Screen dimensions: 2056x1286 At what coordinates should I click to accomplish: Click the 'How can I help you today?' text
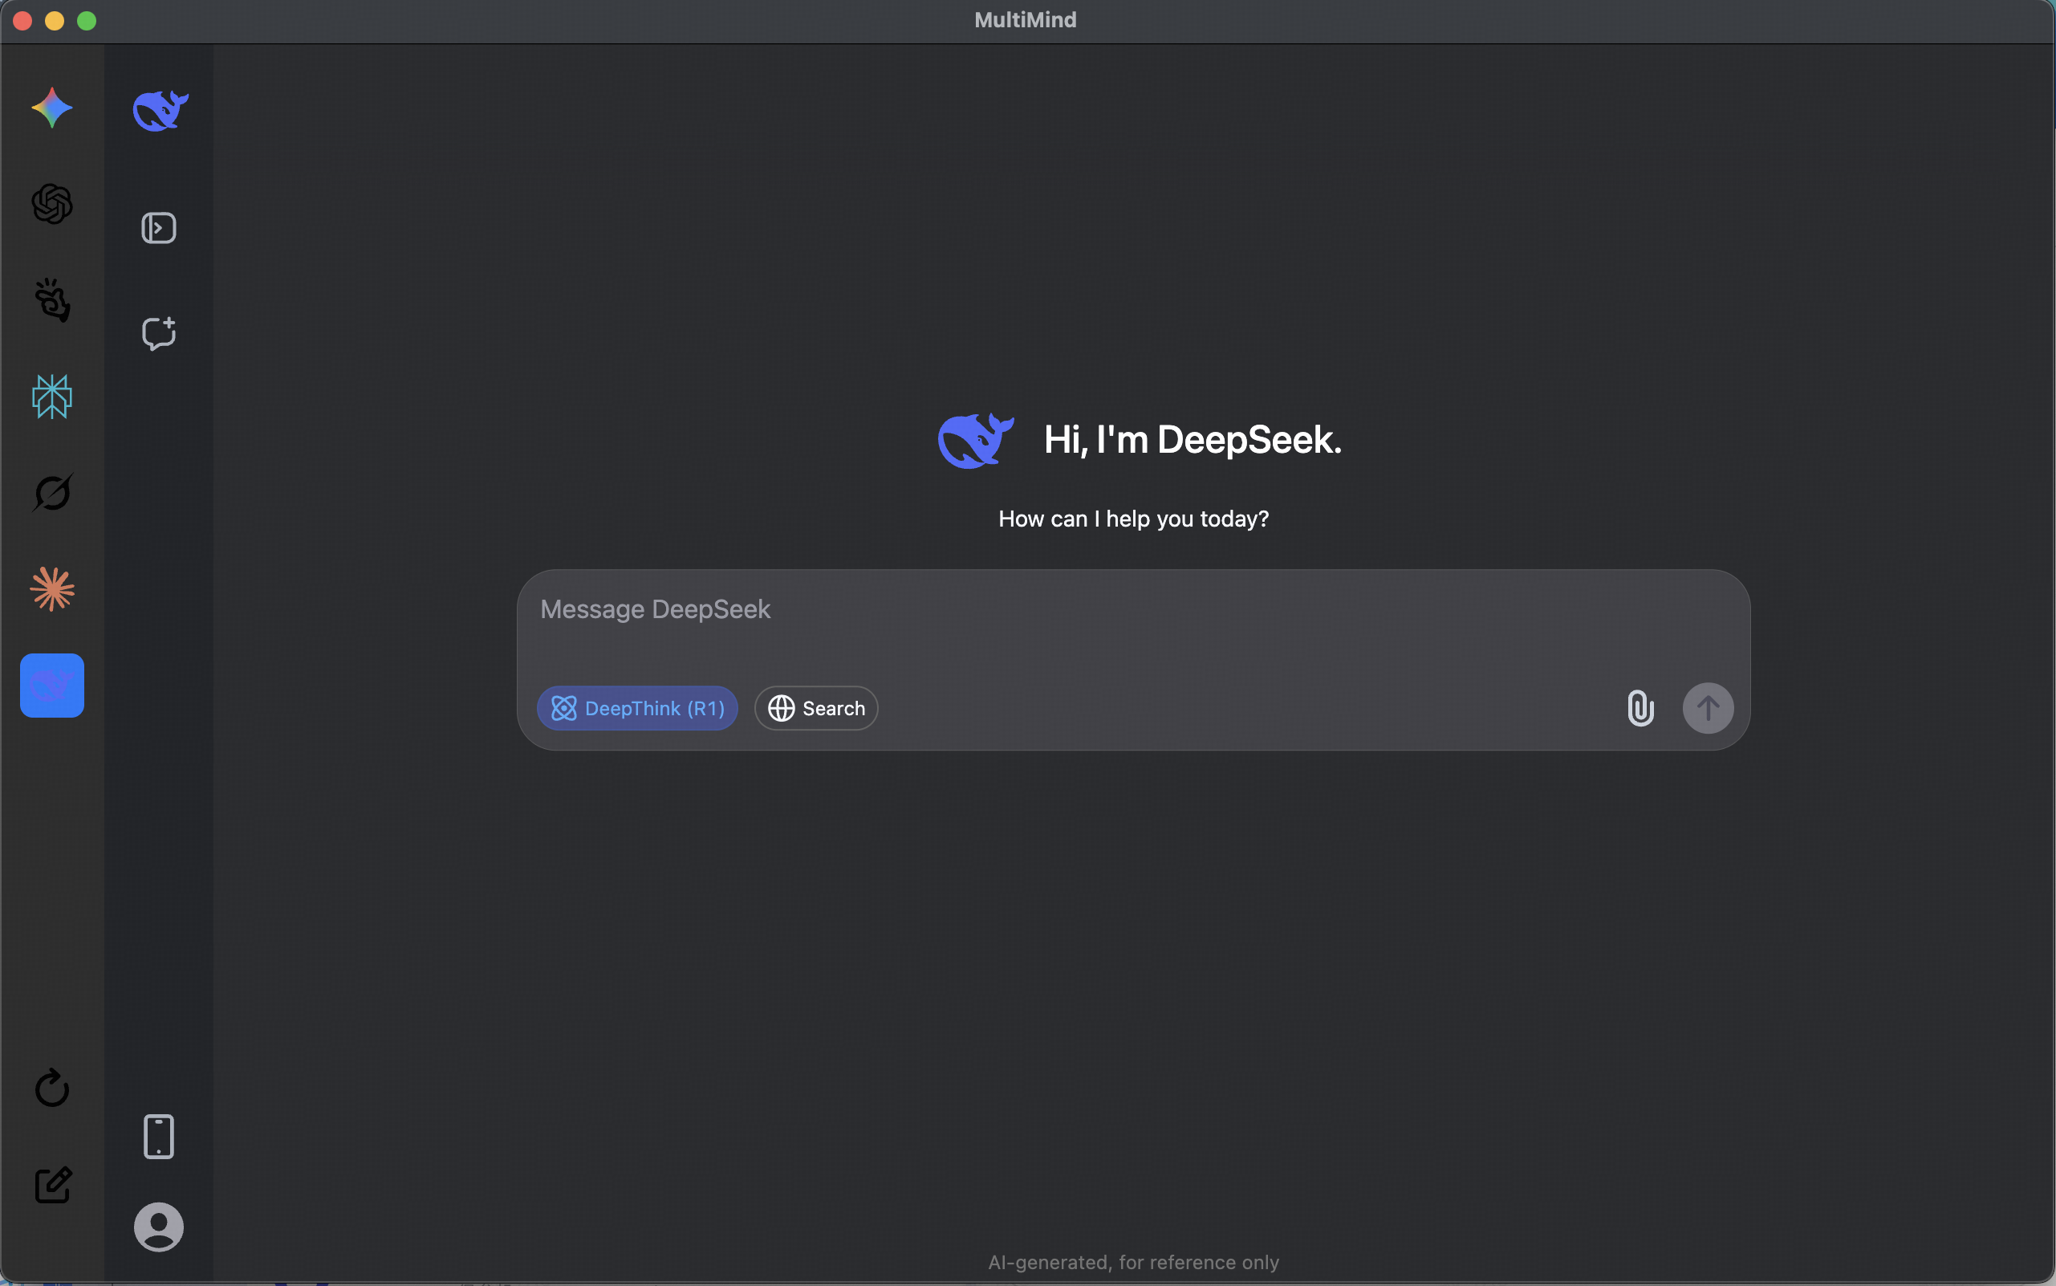pyautogui.click(x=1133, y=519)
